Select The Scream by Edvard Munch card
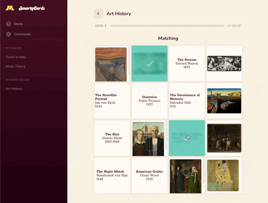268x203 pixels. tap(187, 63)
